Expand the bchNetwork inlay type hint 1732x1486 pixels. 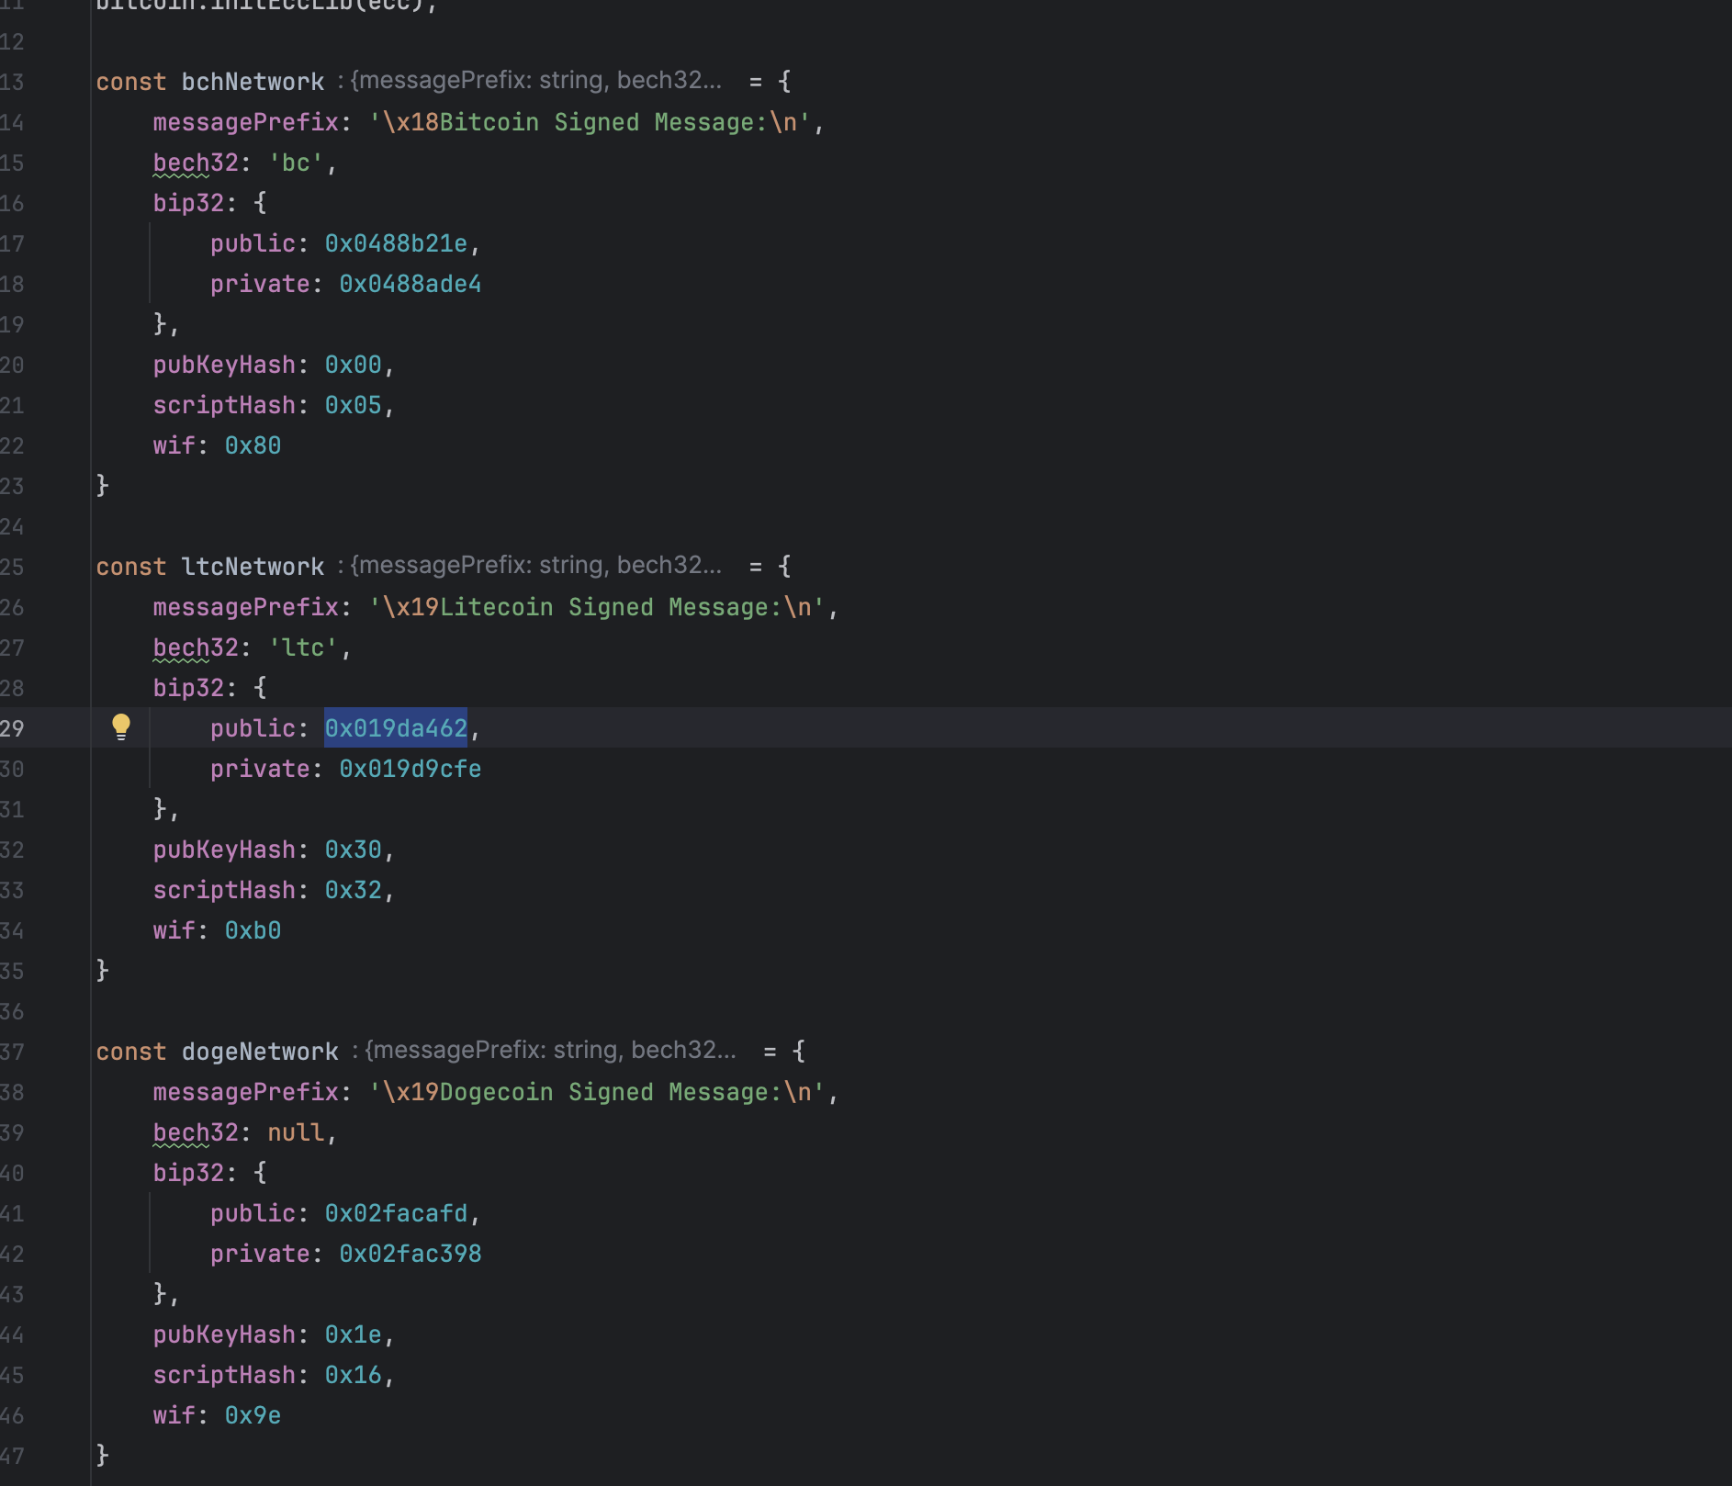coord(530,81)
